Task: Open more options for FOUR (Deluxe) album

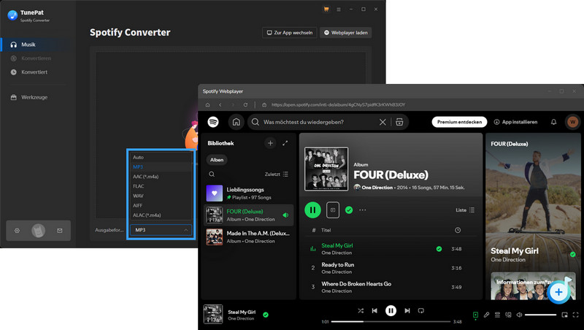Action: pyautogui.click(x=362, y=210)
